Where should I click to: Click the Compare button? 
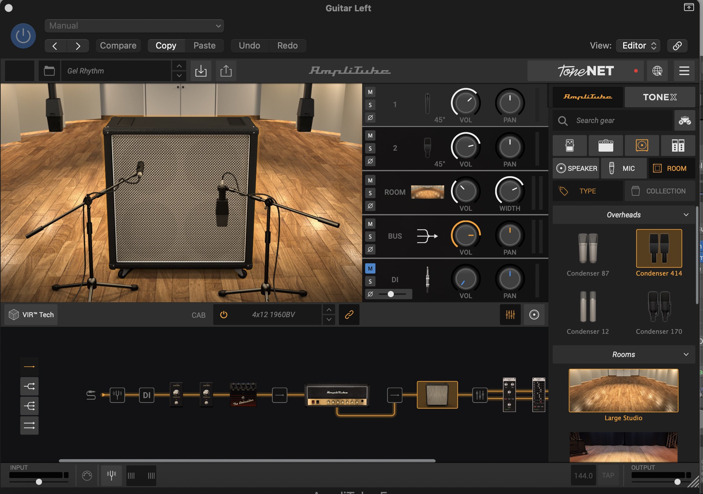(118, 46)
